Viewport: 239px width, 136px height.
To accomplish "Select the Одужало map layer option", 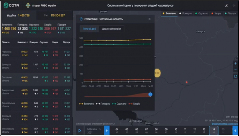I will 201,13.
